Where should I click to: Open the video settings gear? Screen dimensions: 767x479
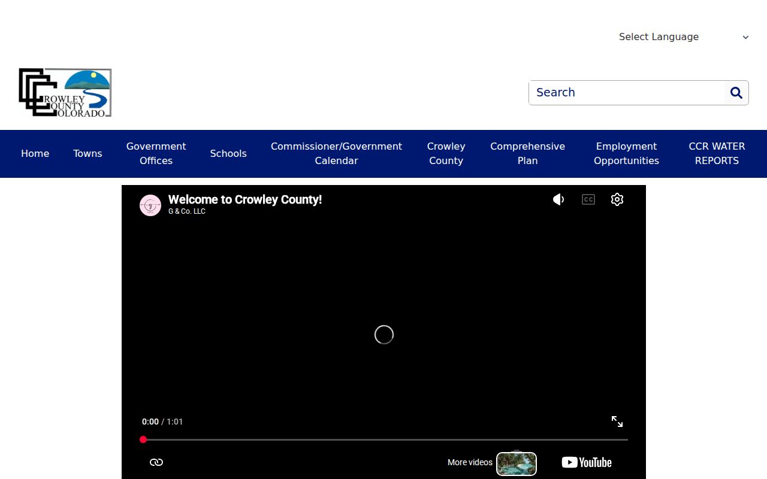tap(617, 199)
